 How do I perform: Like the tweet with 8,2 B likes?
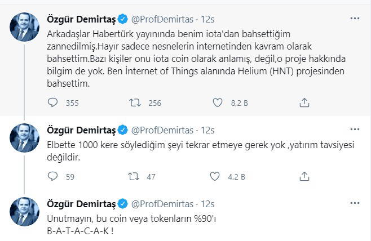pyautogui.click(x=219, y=102)
